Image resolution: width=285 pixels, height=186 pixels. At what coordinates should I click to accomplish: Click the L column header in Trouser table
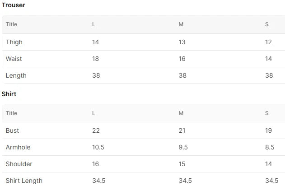coord(93,24)
